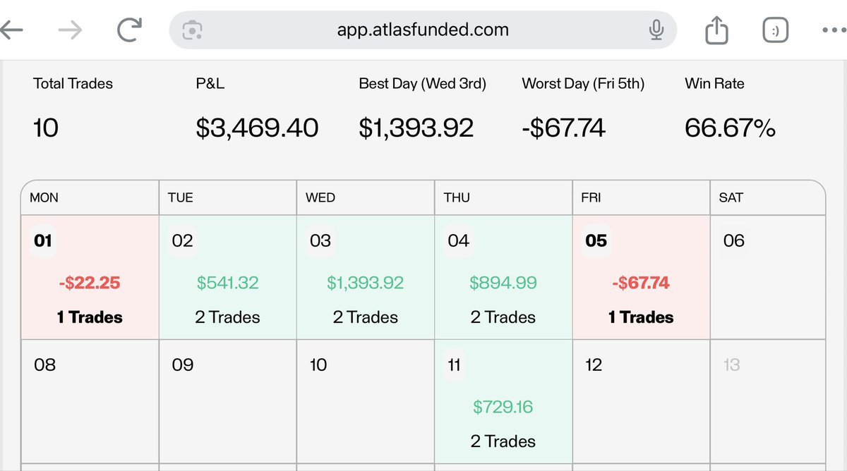
Task: Open Tuesday 02 with $541.32 profit
Action: click(227, 277)
